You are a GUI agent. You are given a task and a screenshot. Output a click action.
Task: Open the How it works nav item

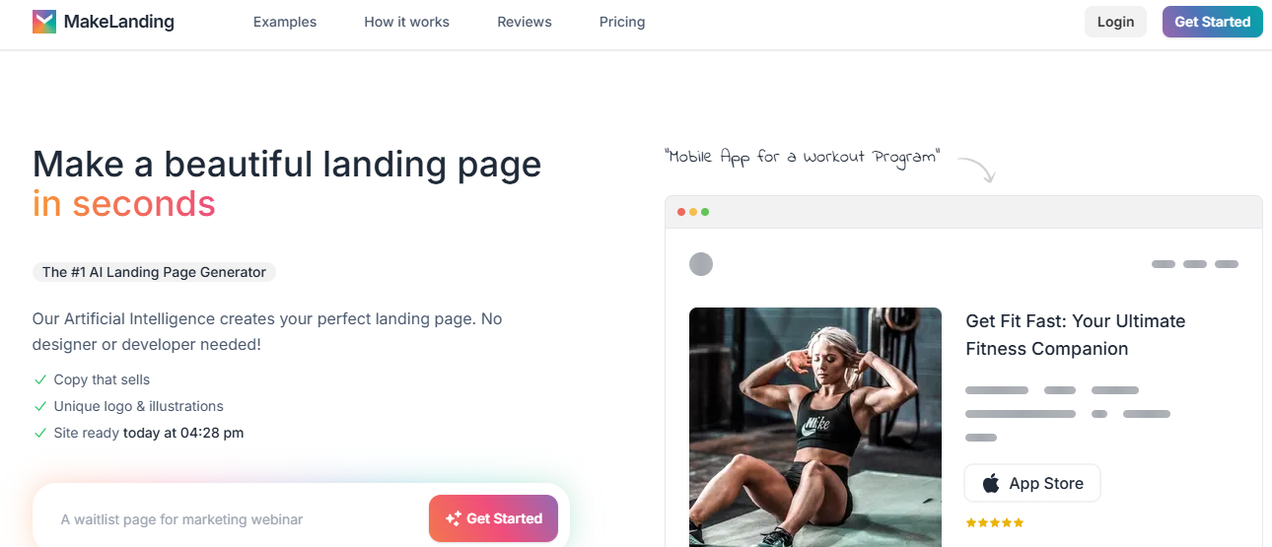tap(407, 22)
